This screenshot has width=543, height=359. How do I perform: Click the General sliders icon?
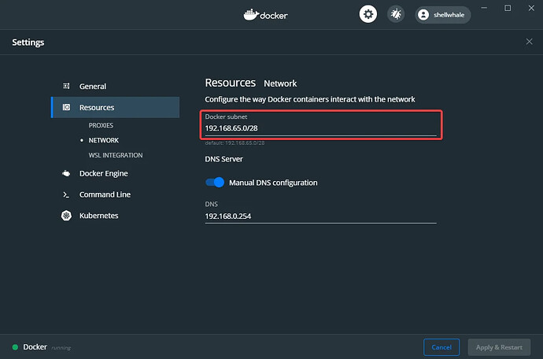pyautogui.click(x=67, y=87)
